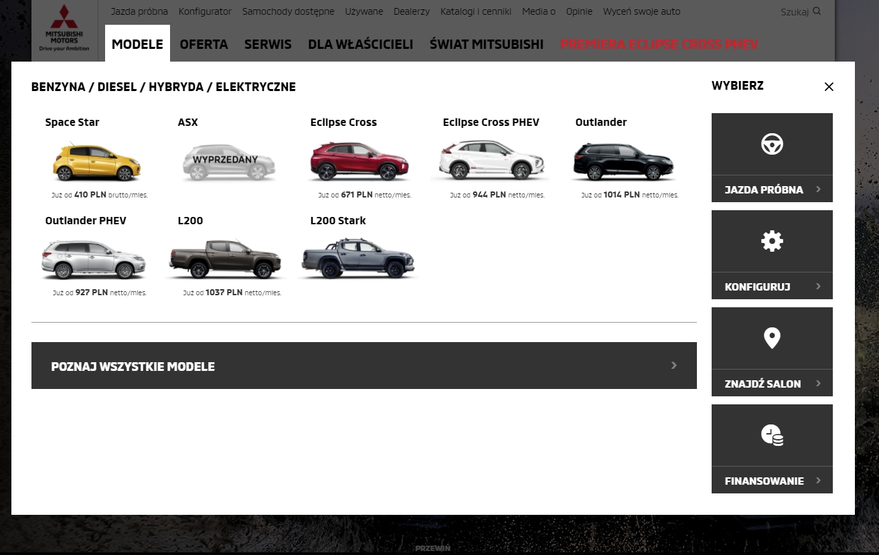Click the clock and coins financing icon

(x=772, y=435)
